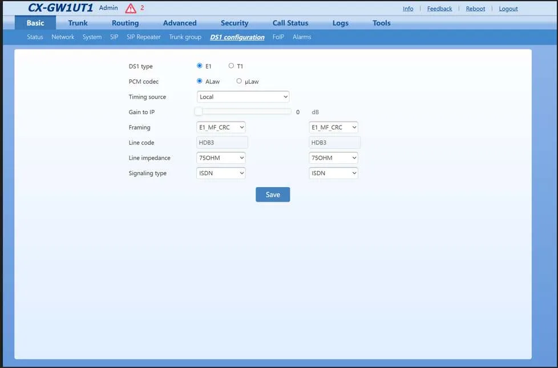Go to the Call Status tab
The image size is (558, 368).
(290, 23)
